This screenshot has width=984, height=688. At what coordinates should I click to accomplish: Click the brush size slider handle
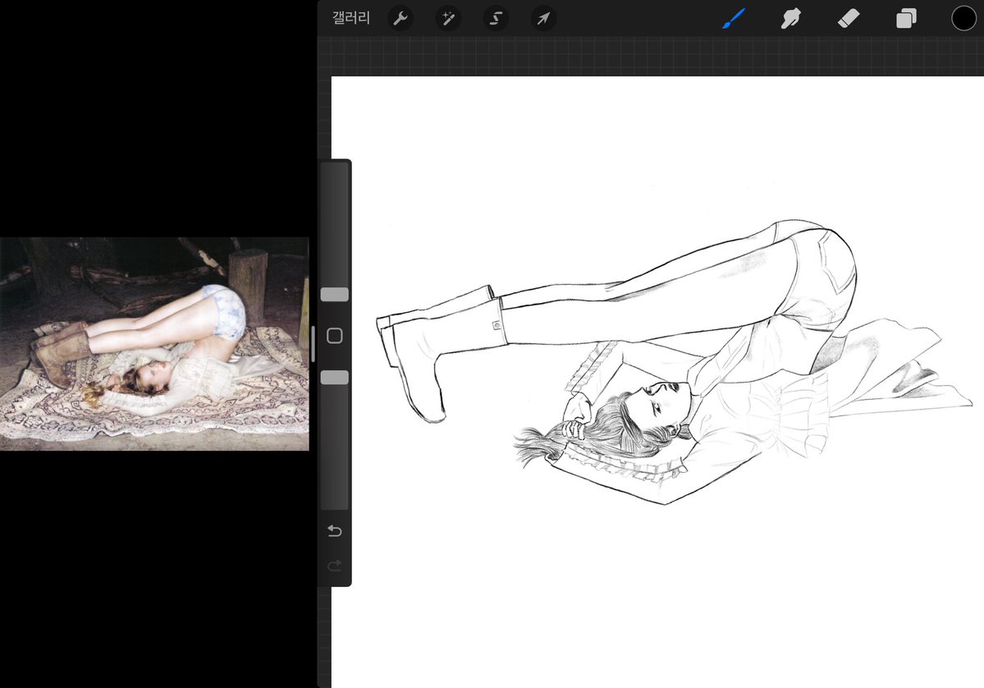(x=335, y=295)
